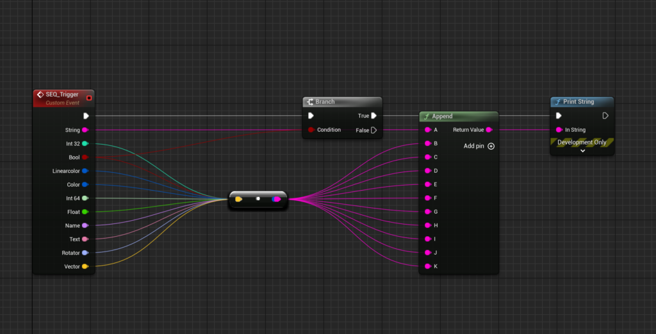Click the Color output pin on SEQ_Trigger
Viewport: 656px width, 334px height.
click(x=85, y=184)
